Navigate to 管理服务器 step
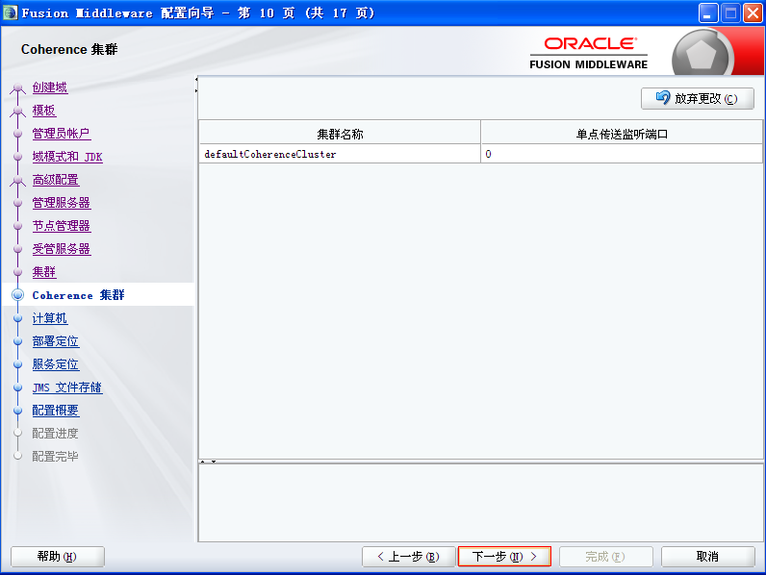The width and height of the screenshot is (766, 575). [x=61, y=203]
